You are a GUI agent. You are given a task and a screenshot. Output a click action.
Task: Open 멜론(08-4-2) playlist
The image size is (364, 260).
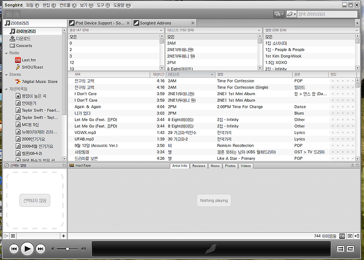pyautogui.click(x=29, y=153)
